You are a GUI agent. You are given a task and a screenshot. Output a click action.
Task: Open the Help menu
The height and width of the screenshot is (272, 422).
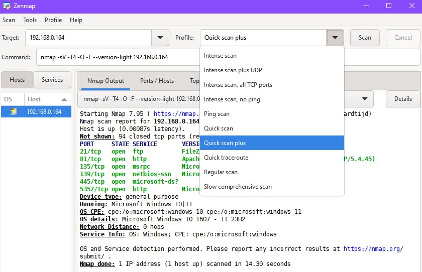click(76, 20)
